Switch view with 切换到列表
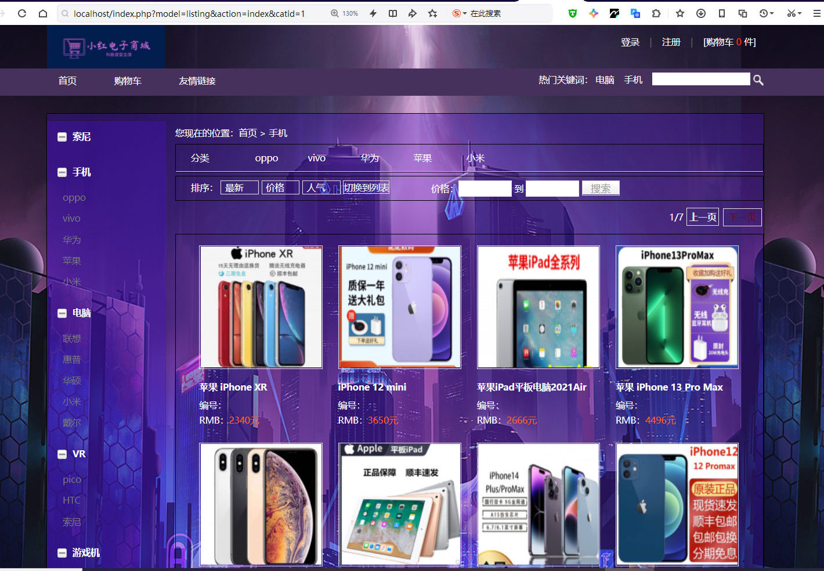The width and height of the screenshot is (824, 571). pyautogui.click(x=366, y=187)
